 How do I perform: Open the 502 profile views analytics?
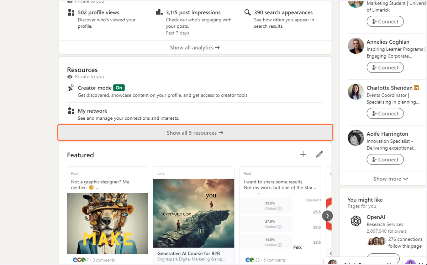coord(99,12)
